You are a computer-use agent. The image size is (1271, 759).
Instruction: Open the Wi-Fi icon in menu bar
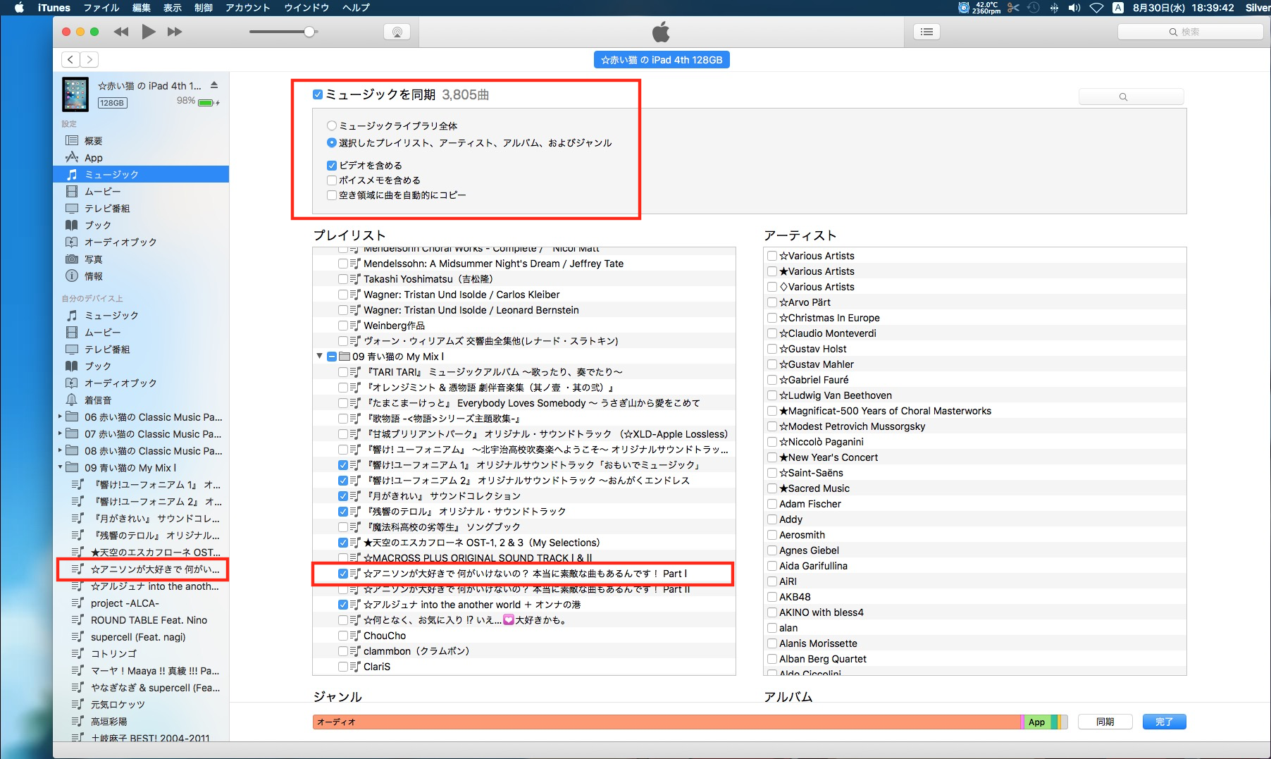point(1096,8)
